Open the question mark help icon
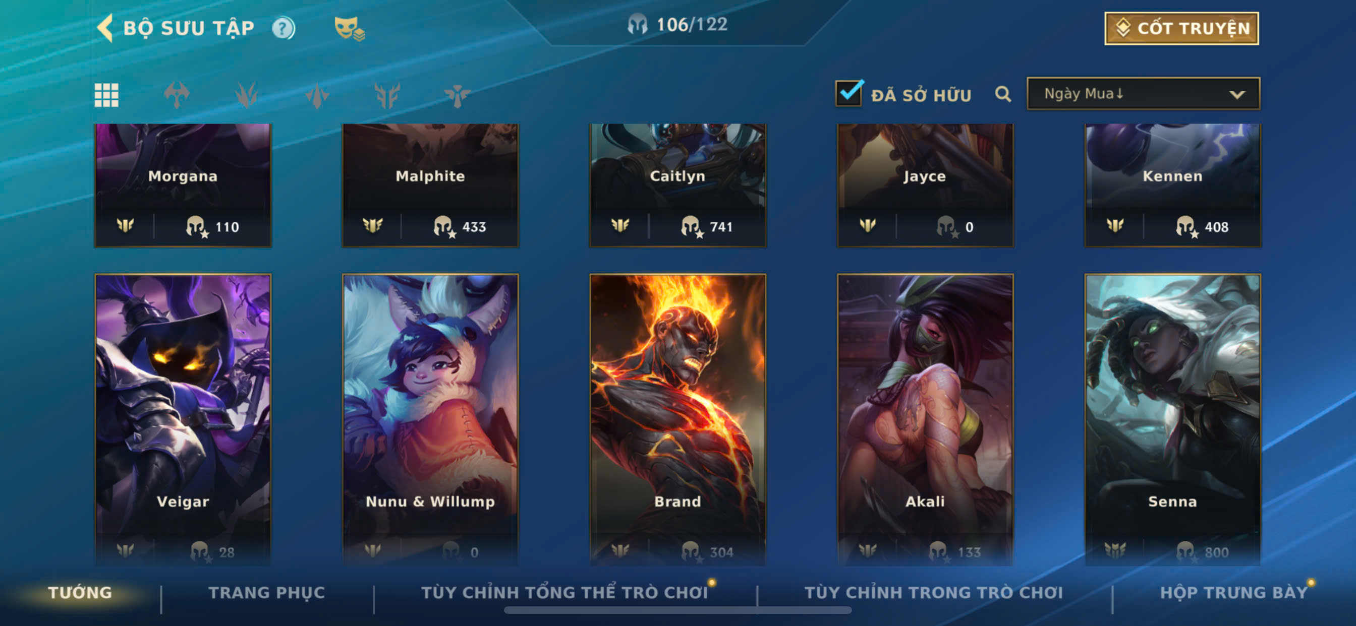This screenshot has height=626, width=1356. click(x=283, y=28)
